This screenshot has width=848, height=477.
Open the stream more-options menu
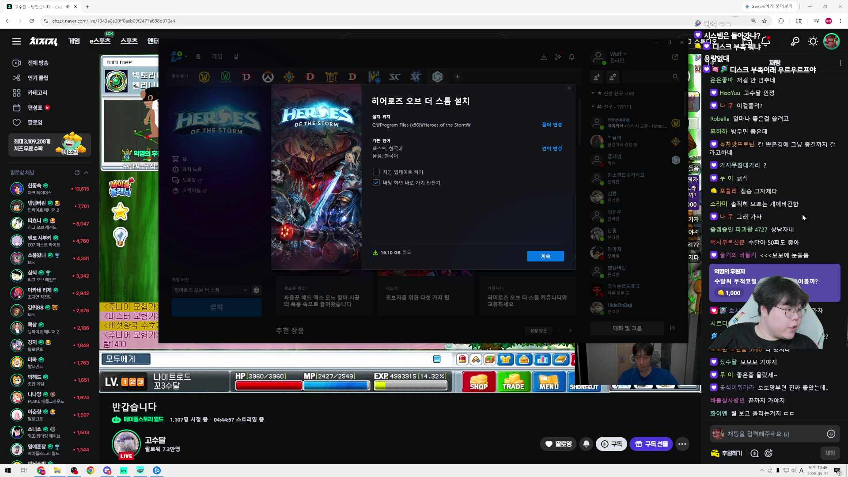coord(682,444)
